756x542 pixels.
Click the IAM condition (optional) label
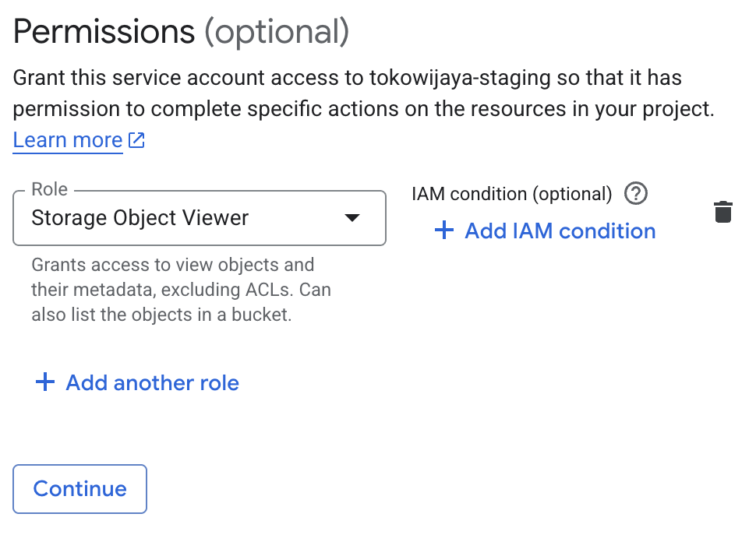pyautogui.click(x=511, y=194)
